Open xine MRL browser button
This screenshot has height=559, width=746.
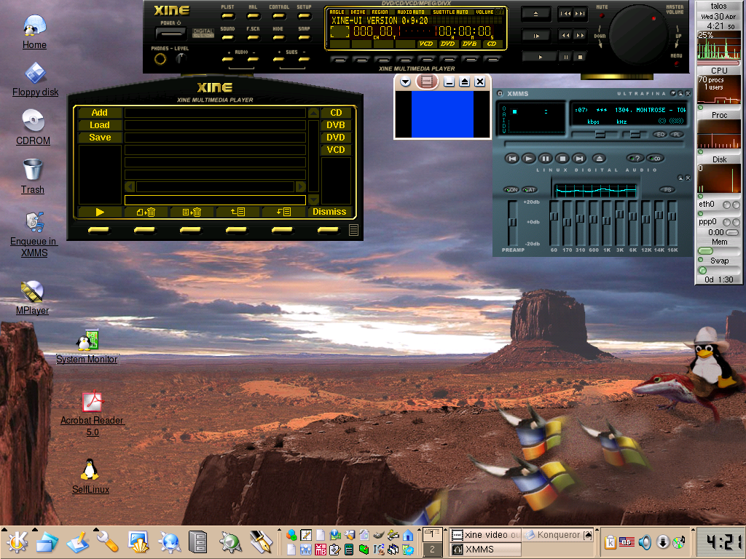pos(253,16)
